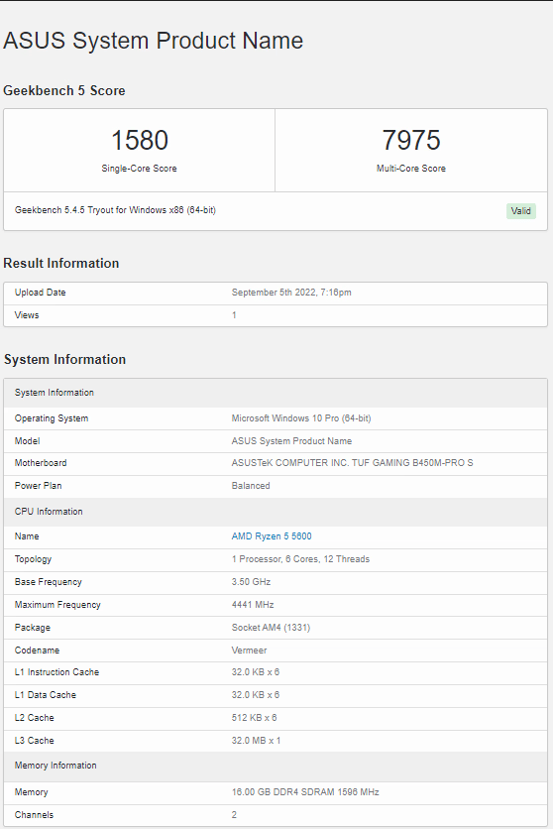Click the L1 Instruction Cache row label
The width and height of the screenshot is (553, 829).
(x=57, y=672)
